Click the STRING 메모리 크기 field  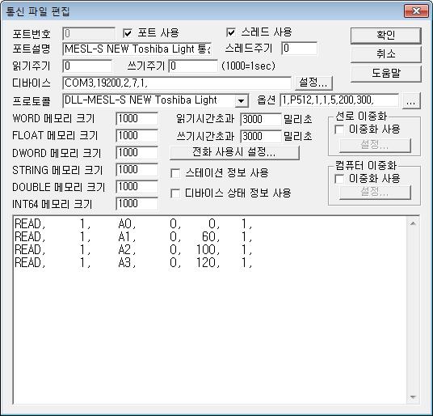(137, 170)
